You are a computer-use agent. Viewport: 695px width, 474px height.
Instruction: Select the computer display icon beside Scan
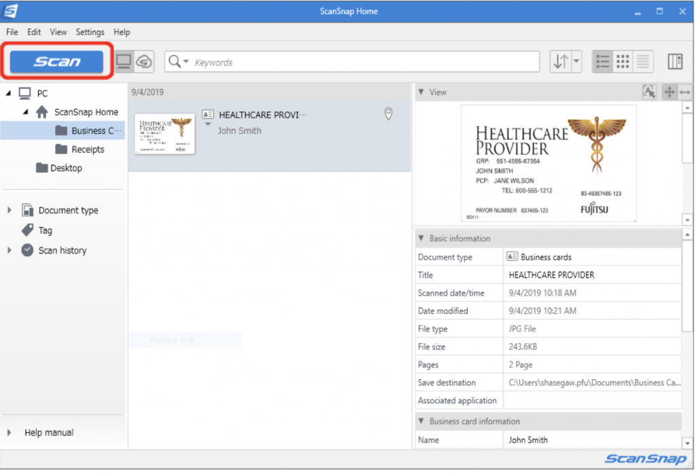coord(124,62)
